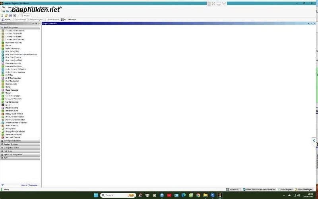Screen dimensions: 318x199
Task: Open the File menu
Action: [x=3, y=8]
